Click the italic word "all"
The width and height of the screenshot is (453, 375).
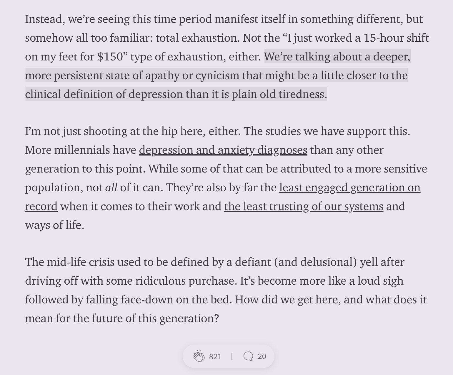click(111, 187)
